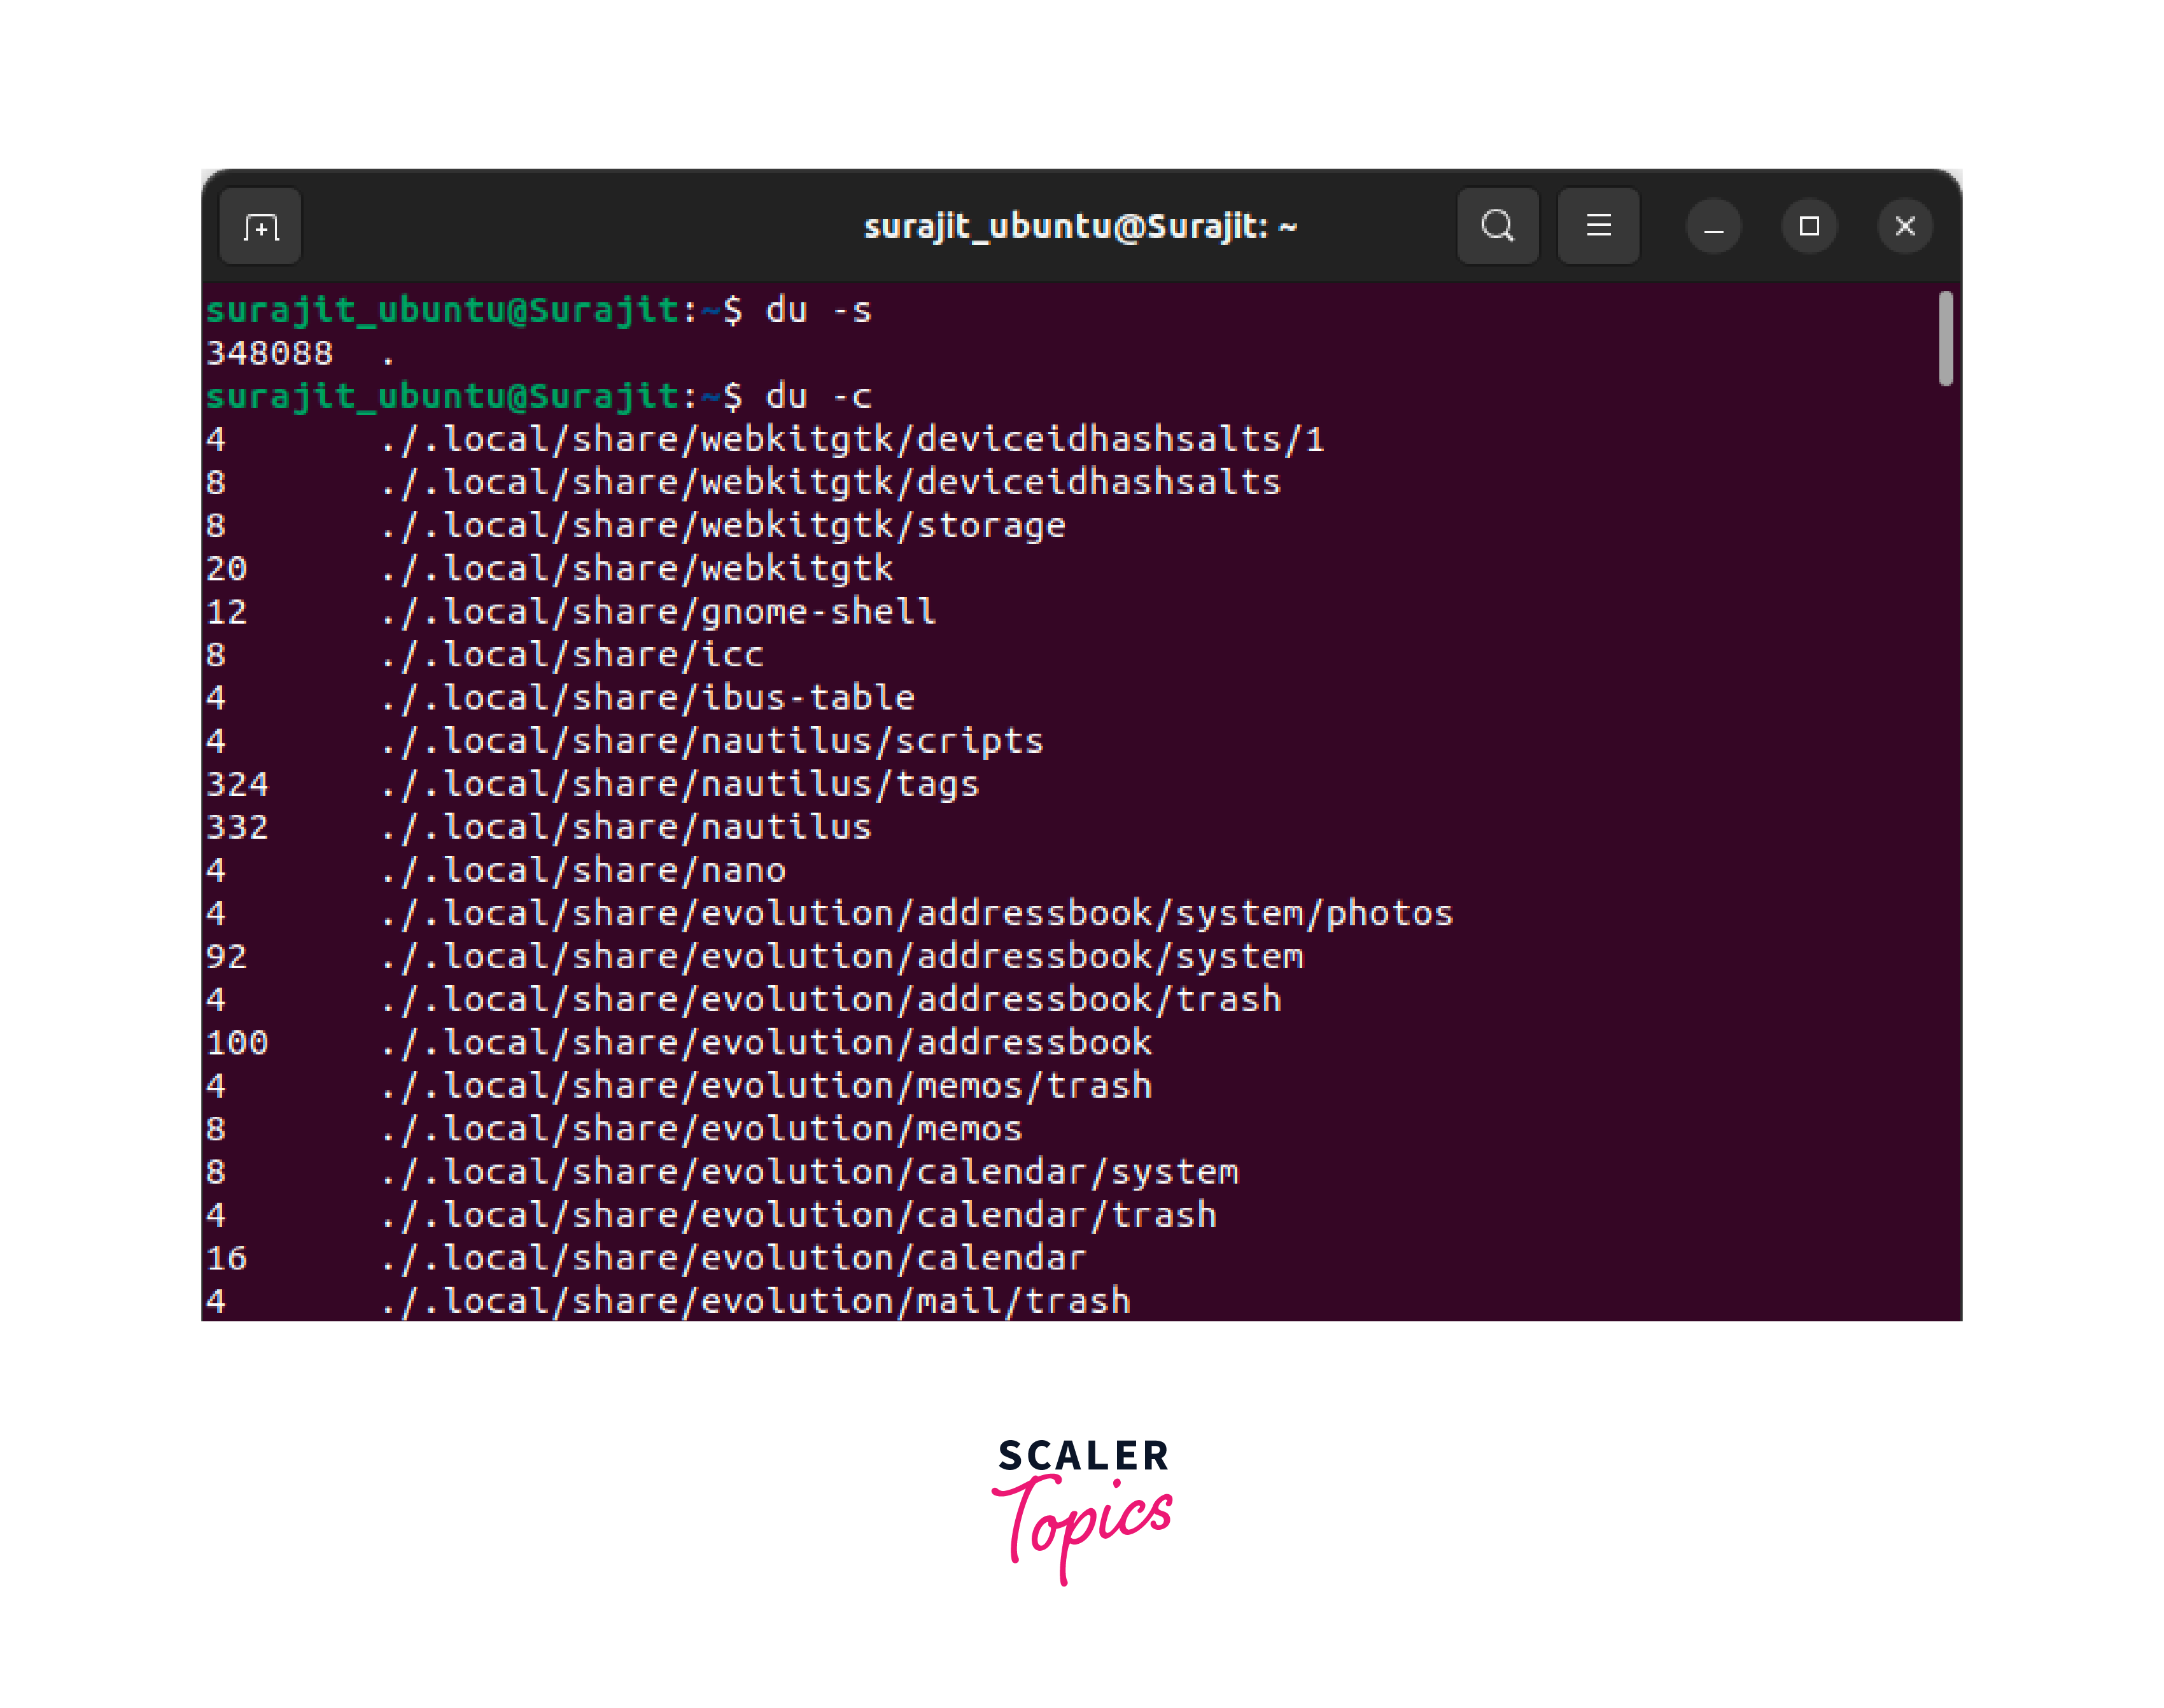Open the hamburger menu
Viewport: 2164px width, 1708px height.
click(1598, 226)
